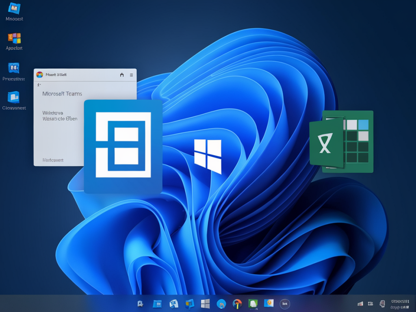The image size is (416, 312).
Task: Click the home icon in the window header
Action: click(122, 75)
